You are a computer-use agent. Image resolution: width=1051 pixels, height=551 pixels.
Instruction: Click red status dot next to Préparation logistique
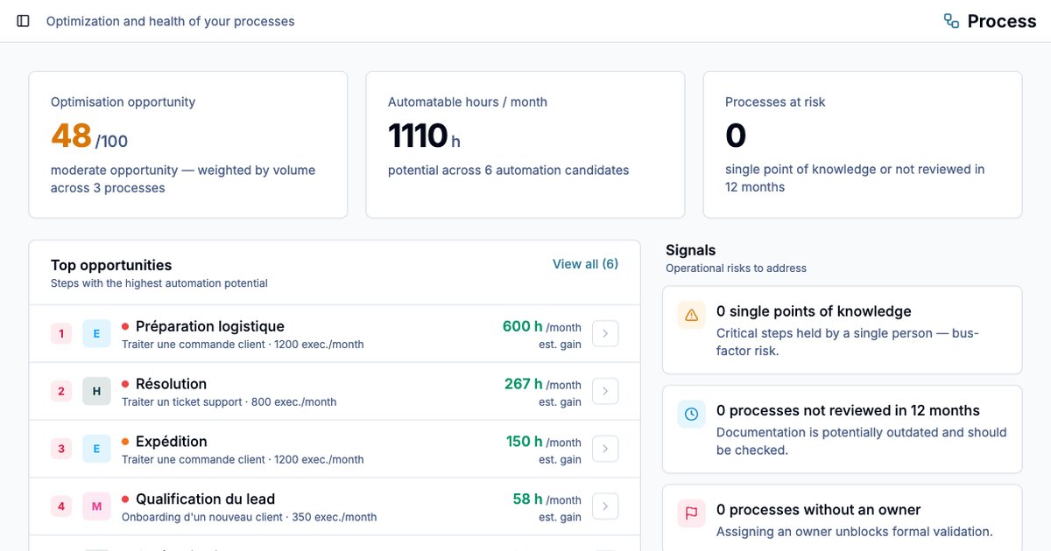pyautogui.click(x=125, y=326)
